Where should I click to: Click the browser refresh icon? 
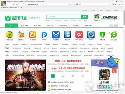click(x=14, y=4)
